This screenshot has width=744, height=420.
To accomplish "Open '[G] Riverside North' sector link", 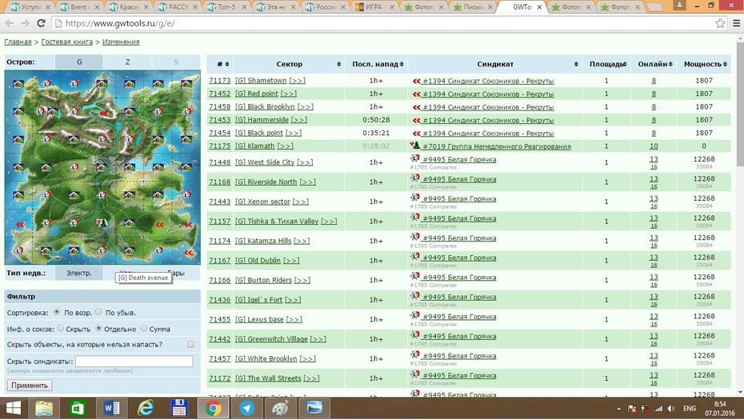I will coord(266,182).
